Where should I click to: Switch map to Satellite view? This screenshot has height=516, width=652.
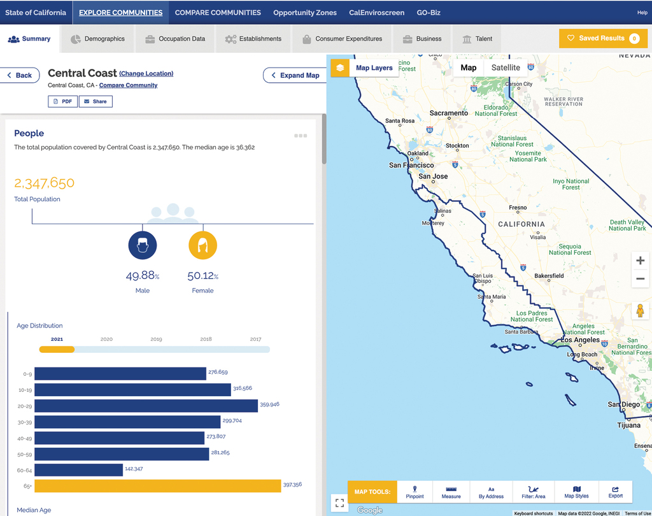point(506,68)
